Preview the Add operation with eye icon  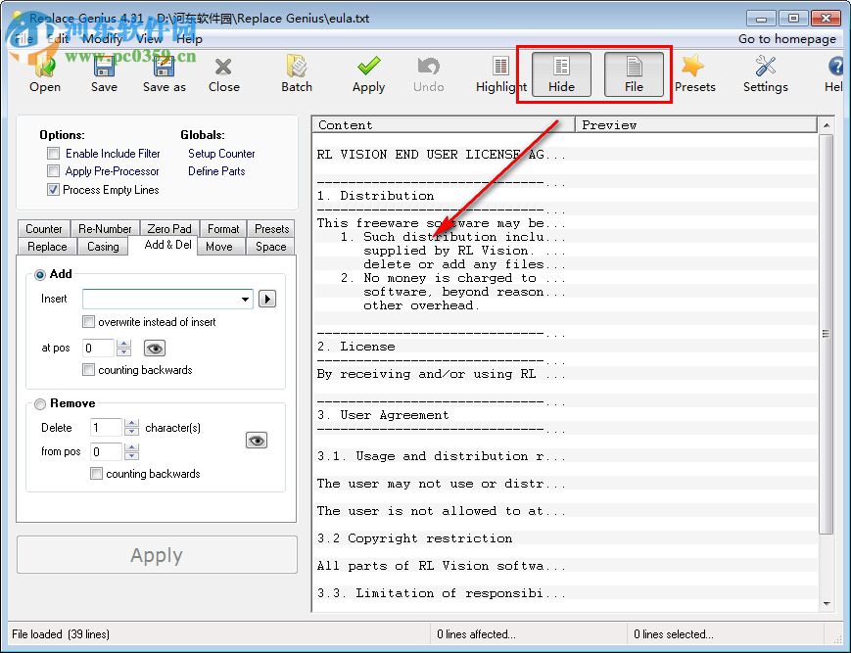154,348
